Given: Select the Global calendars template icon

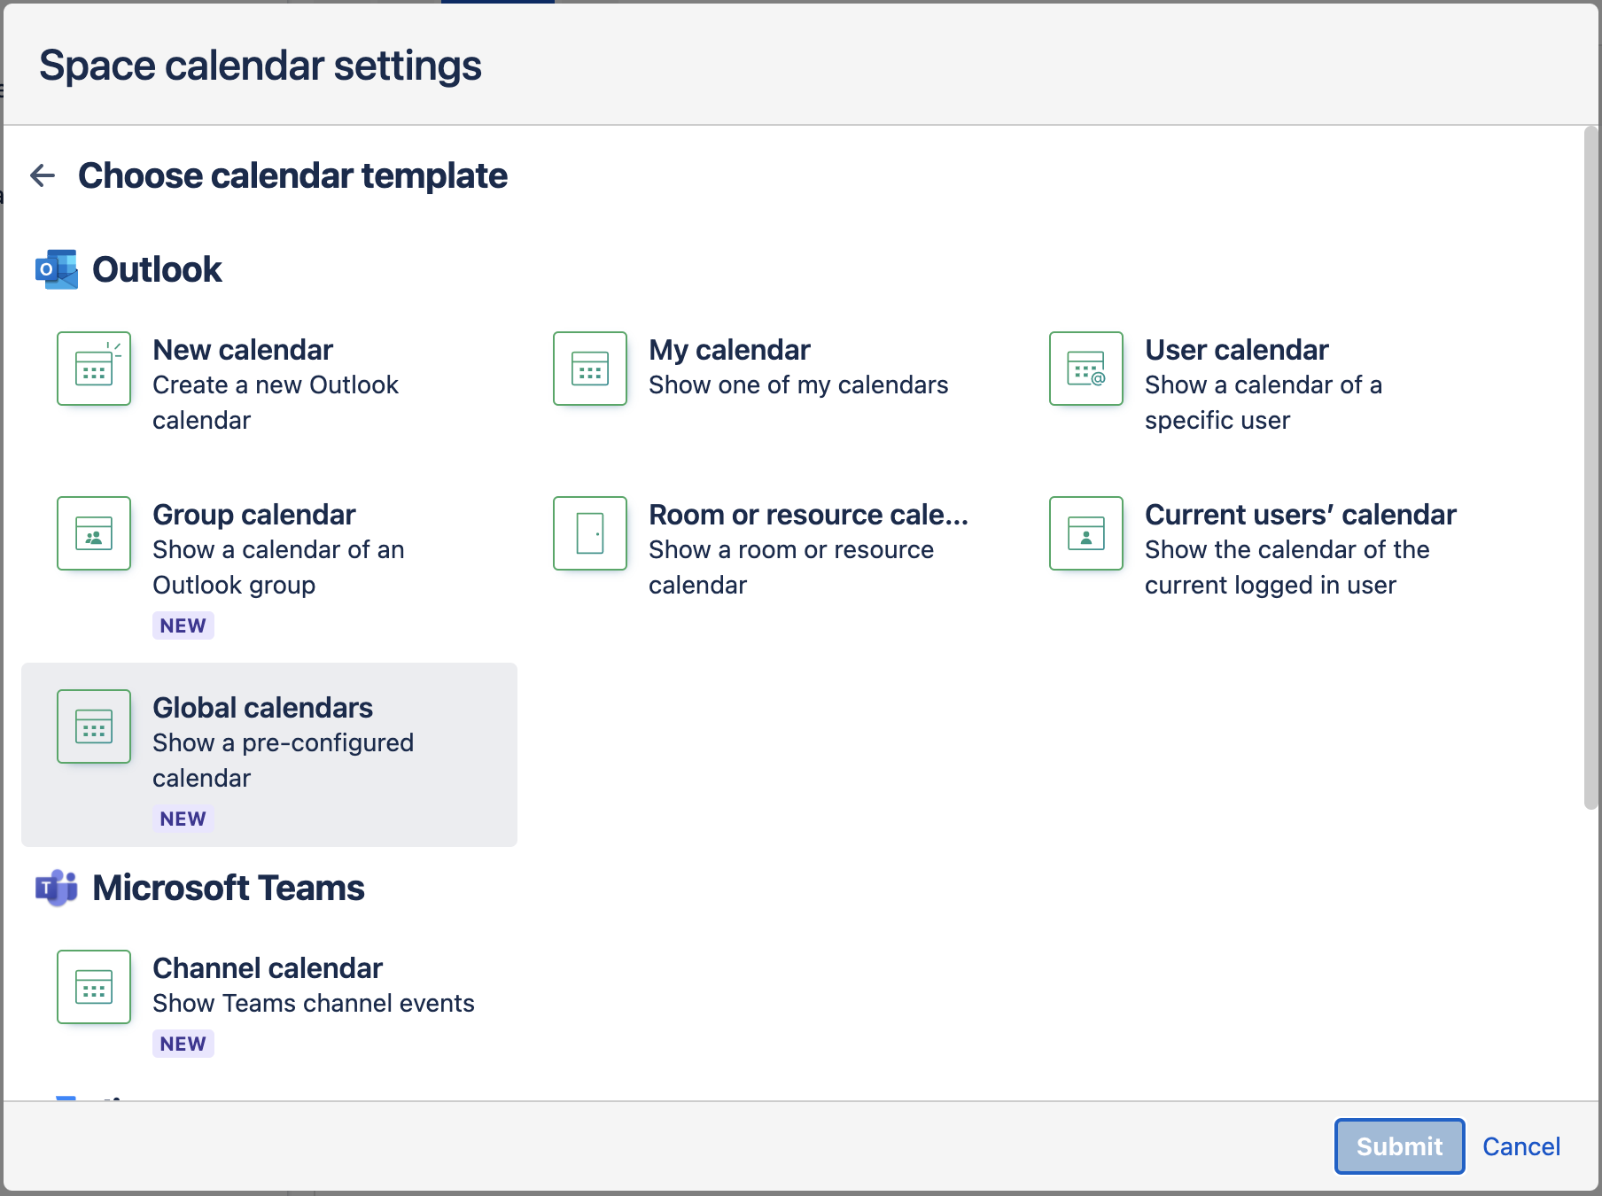Looking at the screenshot, I should pos(94,726).
